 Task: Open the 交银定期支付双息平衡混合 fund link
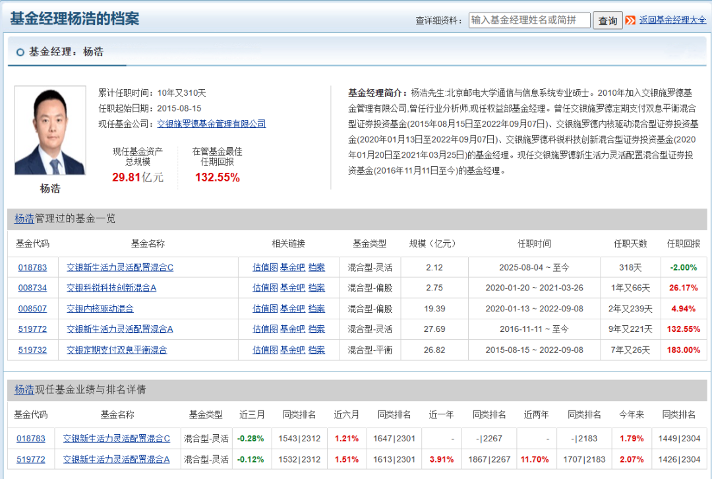pyautogui.click(x=117, y=350)
